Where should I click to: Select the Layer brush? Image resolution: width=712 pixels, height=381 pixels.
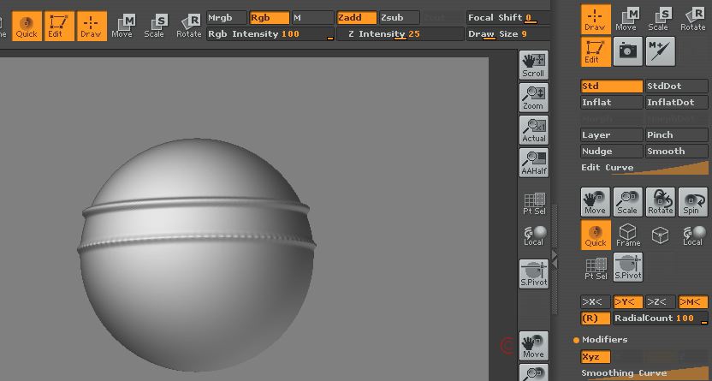612,135
